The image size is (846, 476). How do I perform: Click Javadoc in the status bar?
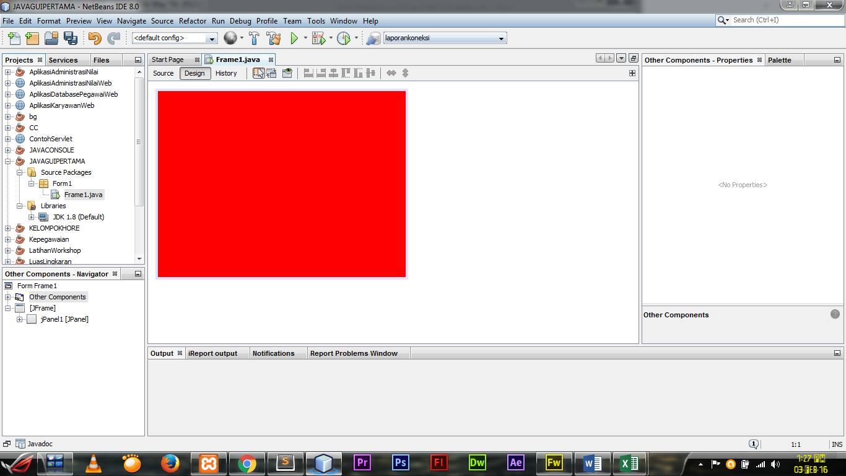tap(38, 444)
